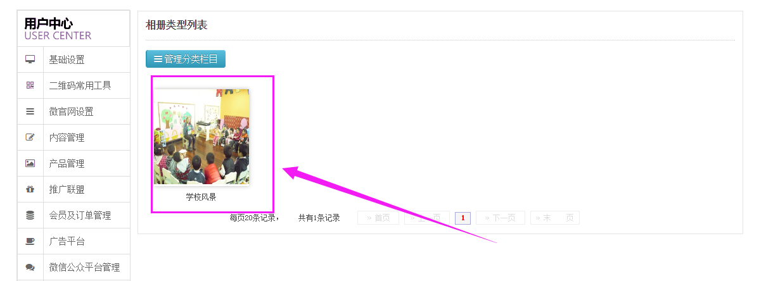
Task: Open the 学校风景 album thumbnail
Action: 201,137
